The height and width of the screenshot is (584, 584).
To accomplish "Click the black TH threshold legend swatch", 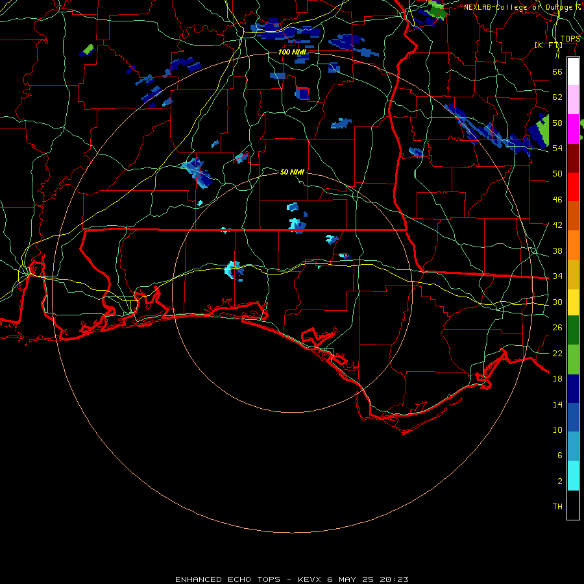I will tap(573, 505).
